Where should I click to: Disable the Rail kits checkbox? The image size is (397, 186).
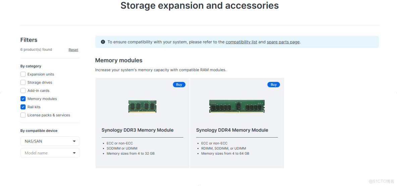[23, 107]
